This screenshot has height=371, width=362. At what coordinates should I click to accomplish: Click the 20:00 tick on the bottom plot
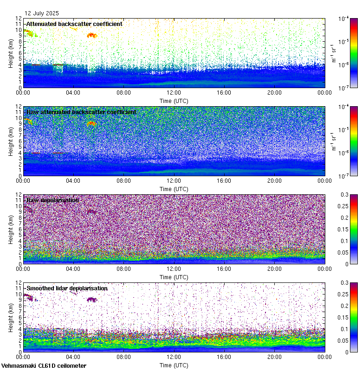[274, 357]
